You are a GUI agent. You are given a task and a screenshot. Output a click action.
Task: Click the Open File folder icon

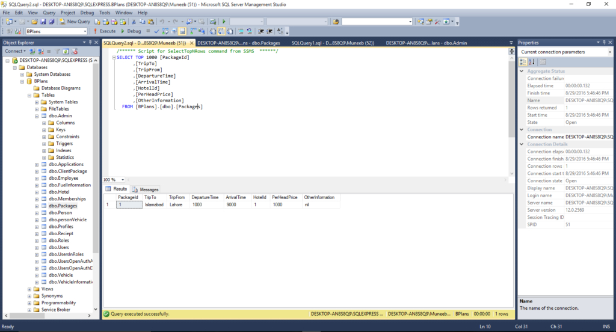(x=34, y=22)
